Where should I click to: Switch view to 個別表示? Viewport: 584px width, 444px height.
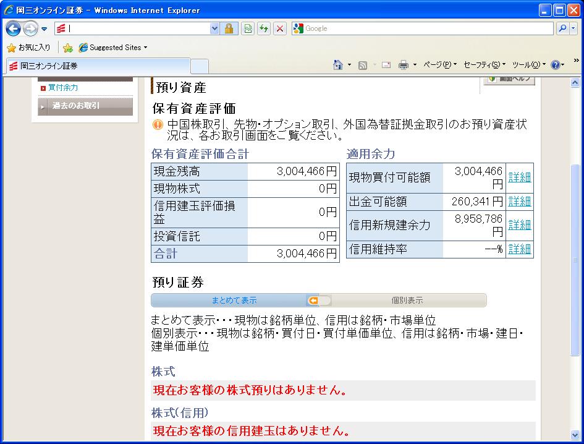coord(407,301)
